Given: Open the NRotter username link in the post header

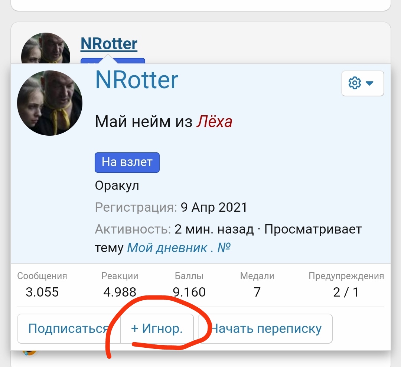Looking at the screenshot, I should click(x=109, y=44).
